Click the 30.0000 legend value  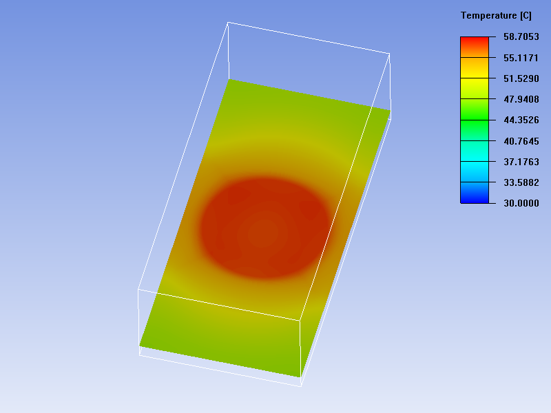521,203
